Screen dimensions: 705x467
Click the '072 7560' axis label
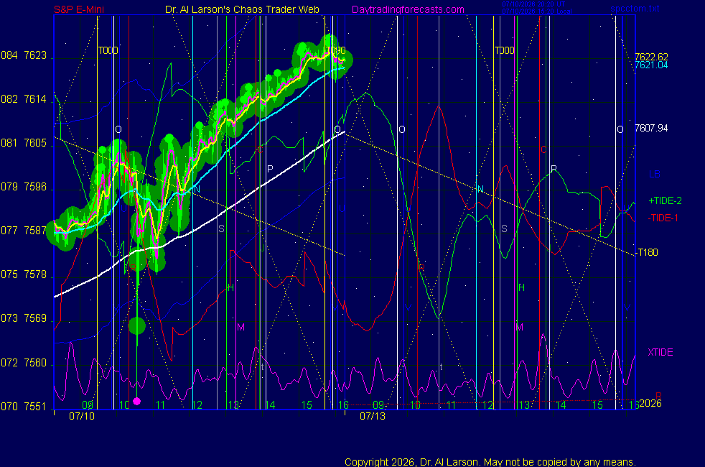(x=24, y=363)
